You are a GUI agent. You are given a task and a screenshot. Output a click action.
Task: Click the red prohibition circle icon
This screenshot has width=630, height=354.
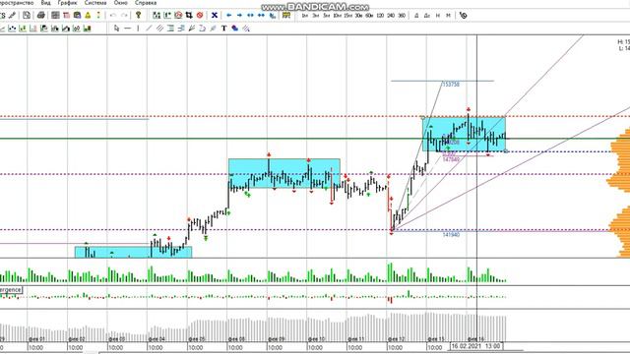pyautogui.click(x=200, y=16)
